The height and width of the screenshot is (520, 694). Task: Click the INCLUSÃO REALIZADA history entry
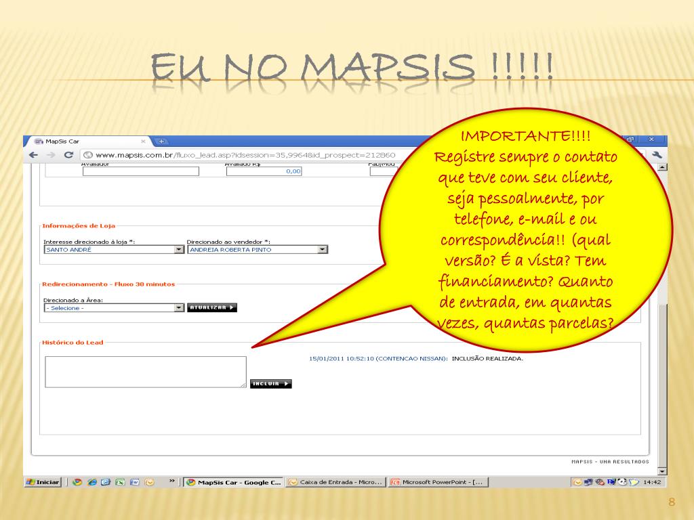[x=487, y=359]
